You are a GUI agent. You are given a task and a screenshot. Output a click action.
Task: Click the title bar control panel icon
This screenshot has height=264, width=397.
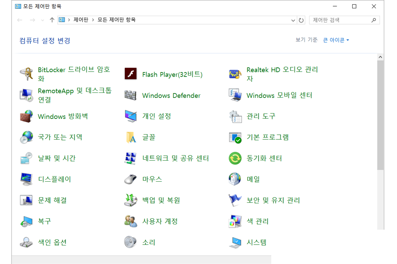(18, 6)
